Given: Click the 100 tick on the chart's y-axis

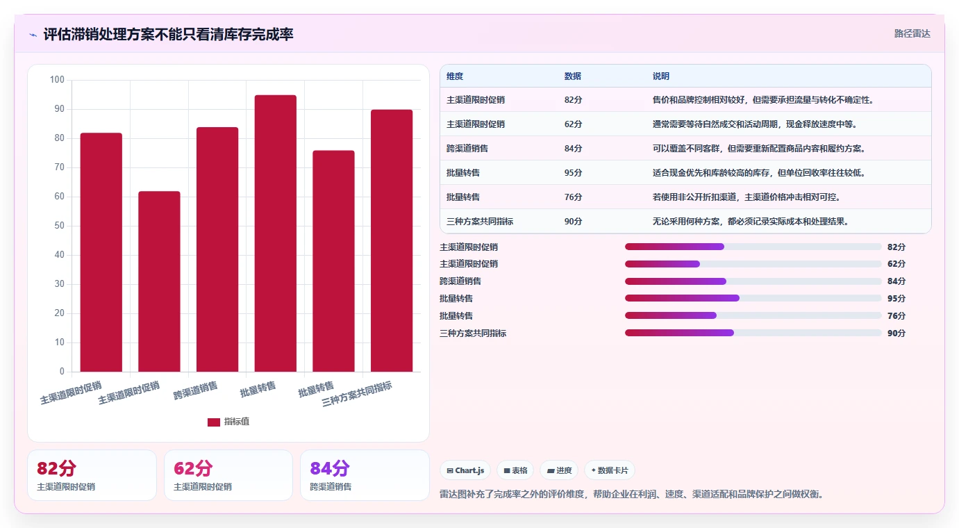Looking at the screenshot, I should [57, 80].
